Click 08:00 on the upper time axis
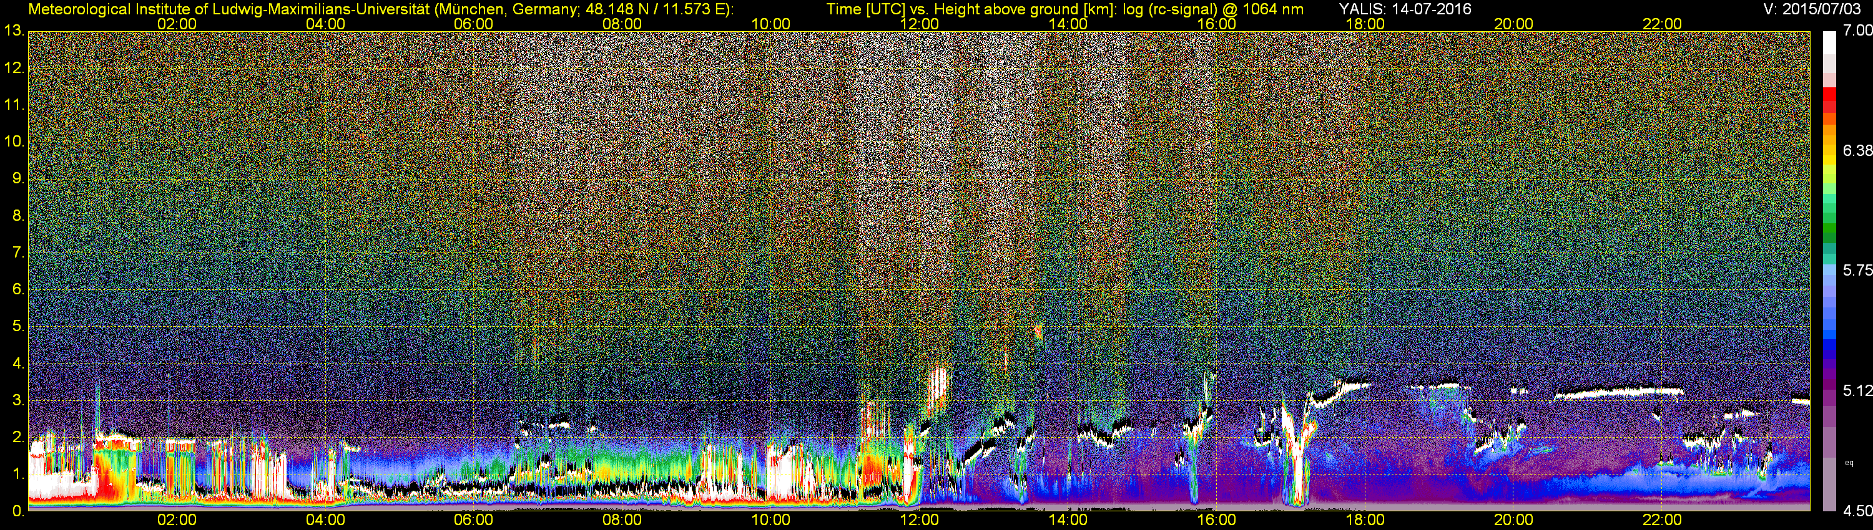The width and height of the screenshot is (1873, 530). (622, 24)
